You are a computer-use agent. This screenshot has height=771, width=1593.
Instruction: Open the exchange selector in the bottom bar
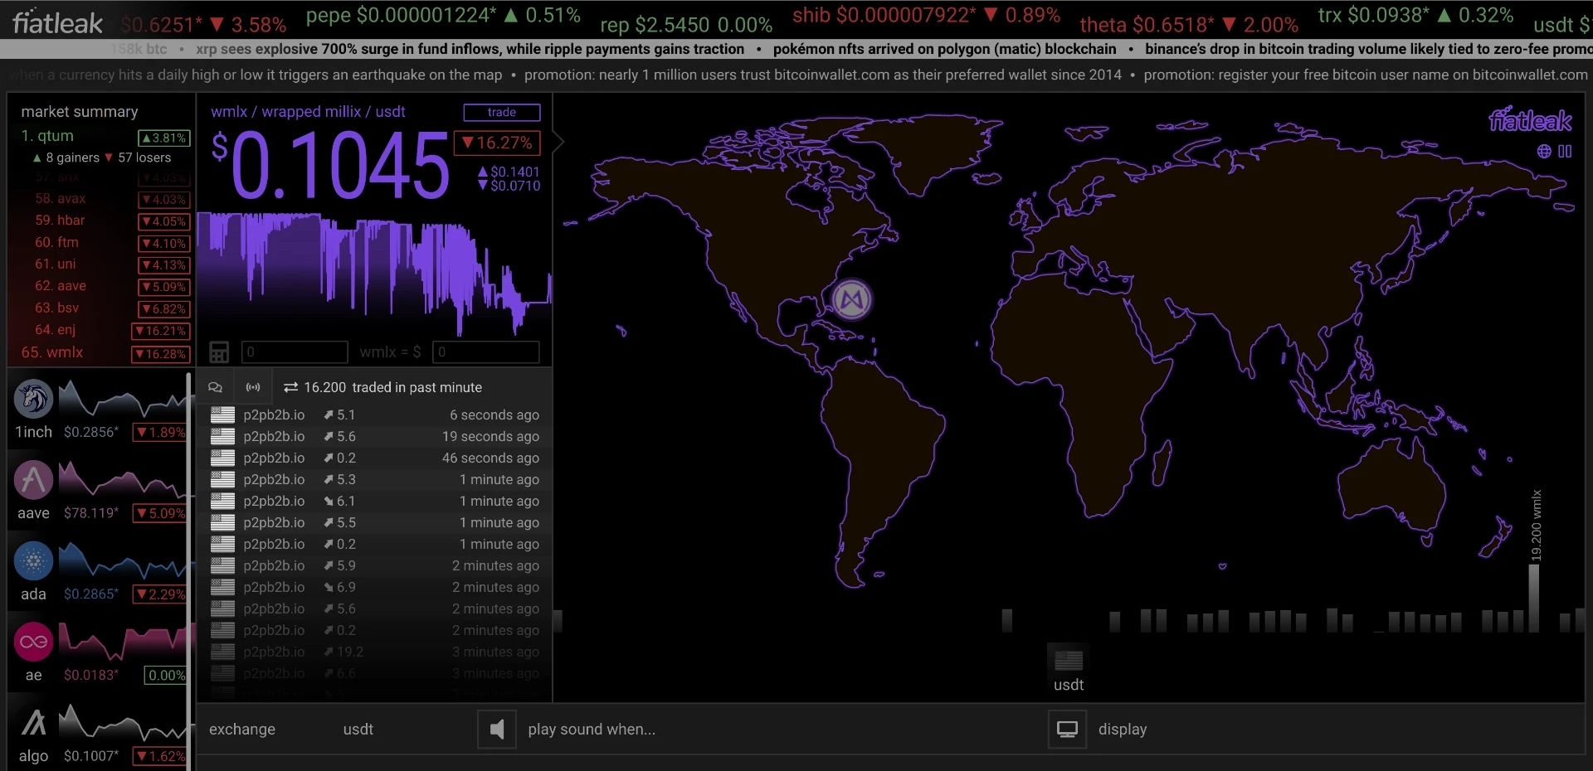pyautogui.click(x=242, y=730)
